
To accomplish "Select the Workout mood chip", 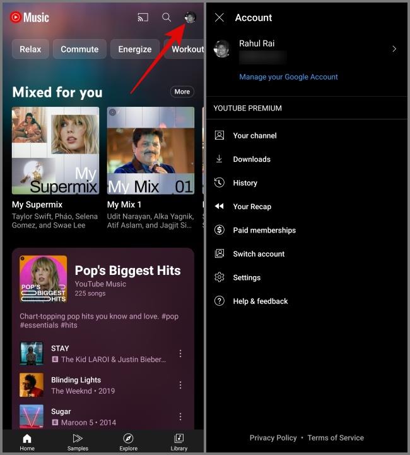I will (184, 49).
